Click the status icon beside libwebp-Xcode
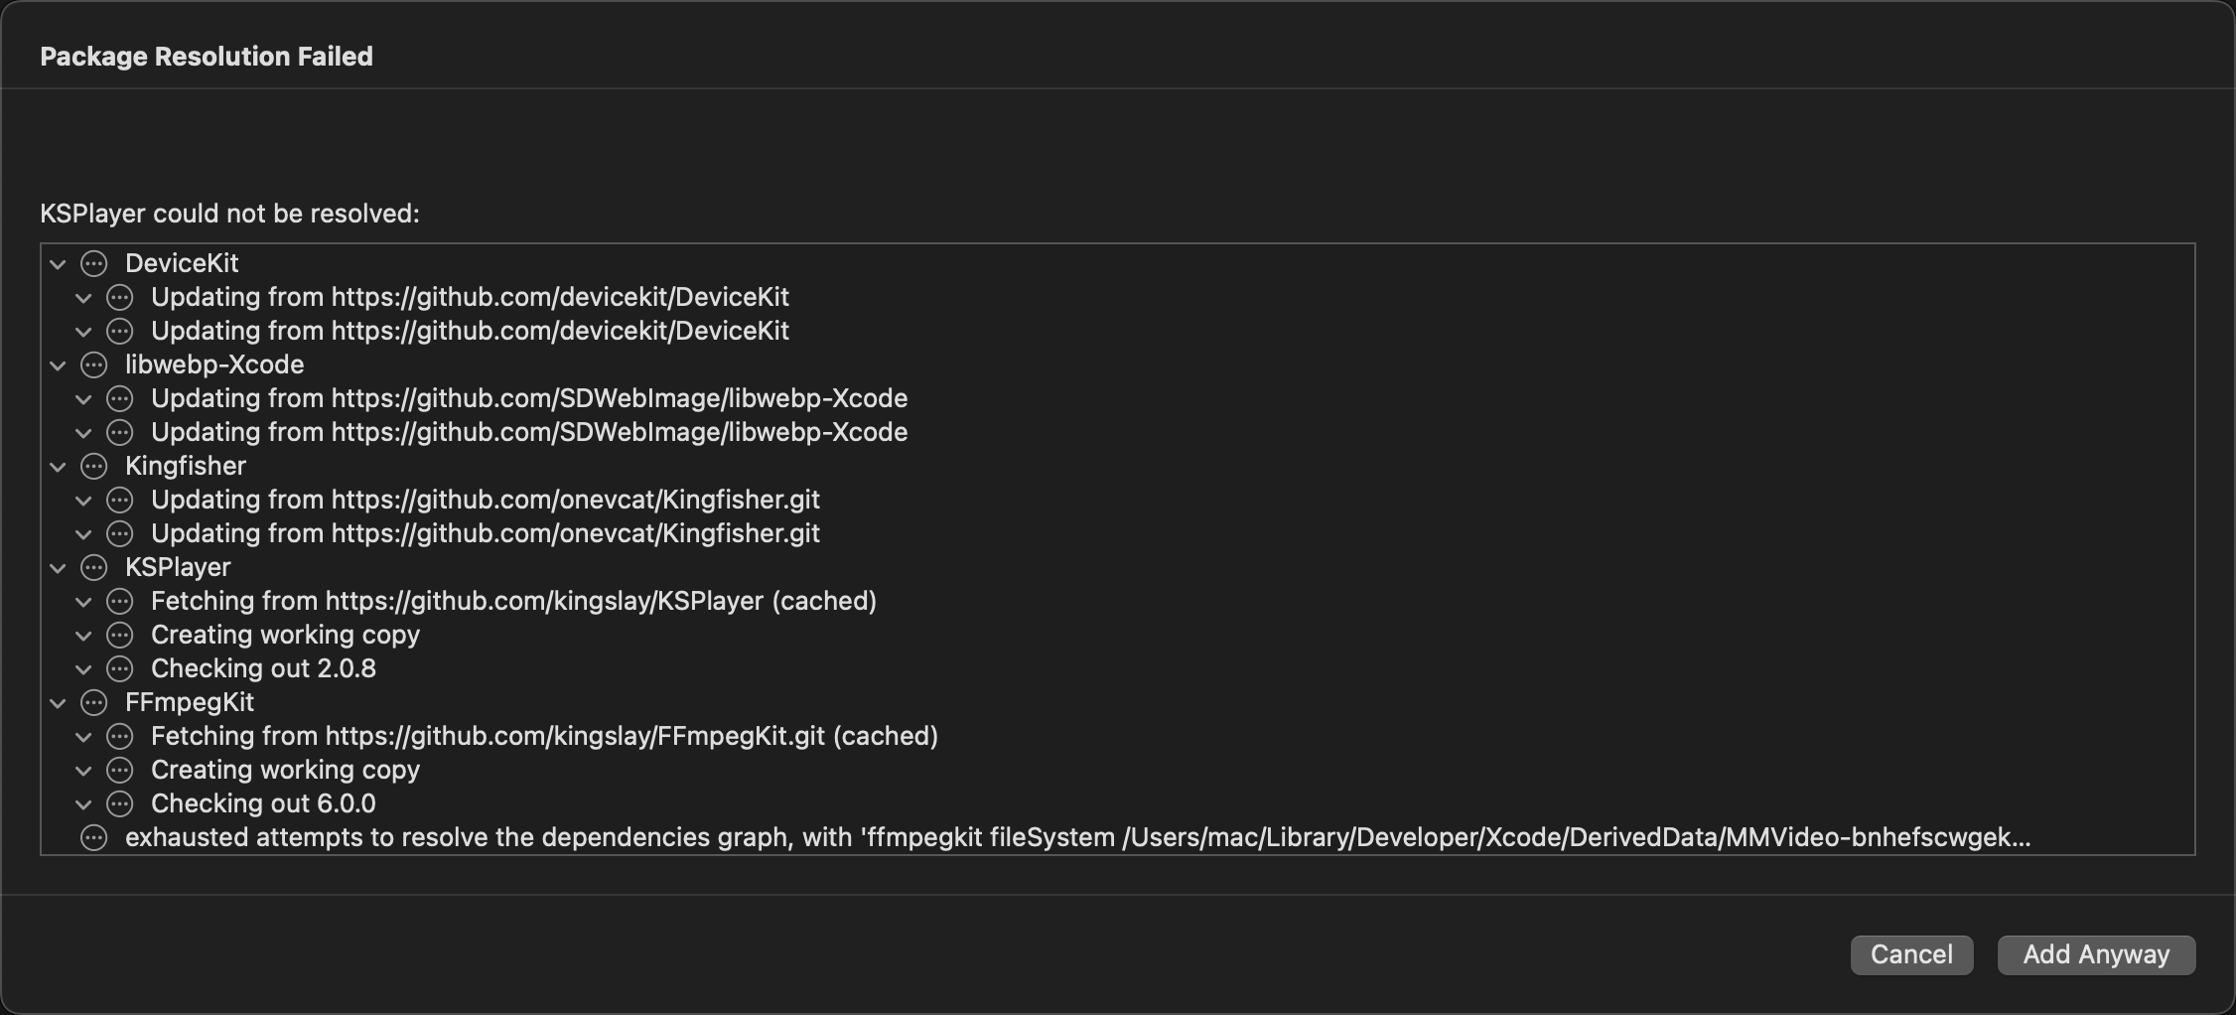This screenshot has height=1015, width=2236. click(93, 364)
